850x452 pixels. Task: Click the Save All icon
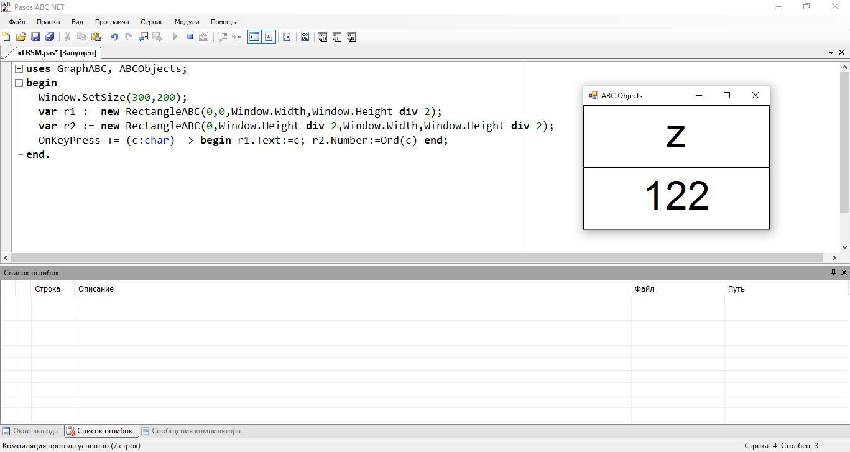point(50,37)
